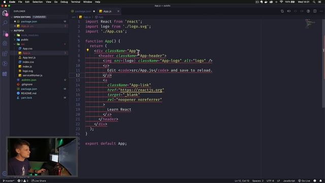Screen dimensions: 325x183
Task: Click Go Live in the status bar
Action: coord(304,181)
